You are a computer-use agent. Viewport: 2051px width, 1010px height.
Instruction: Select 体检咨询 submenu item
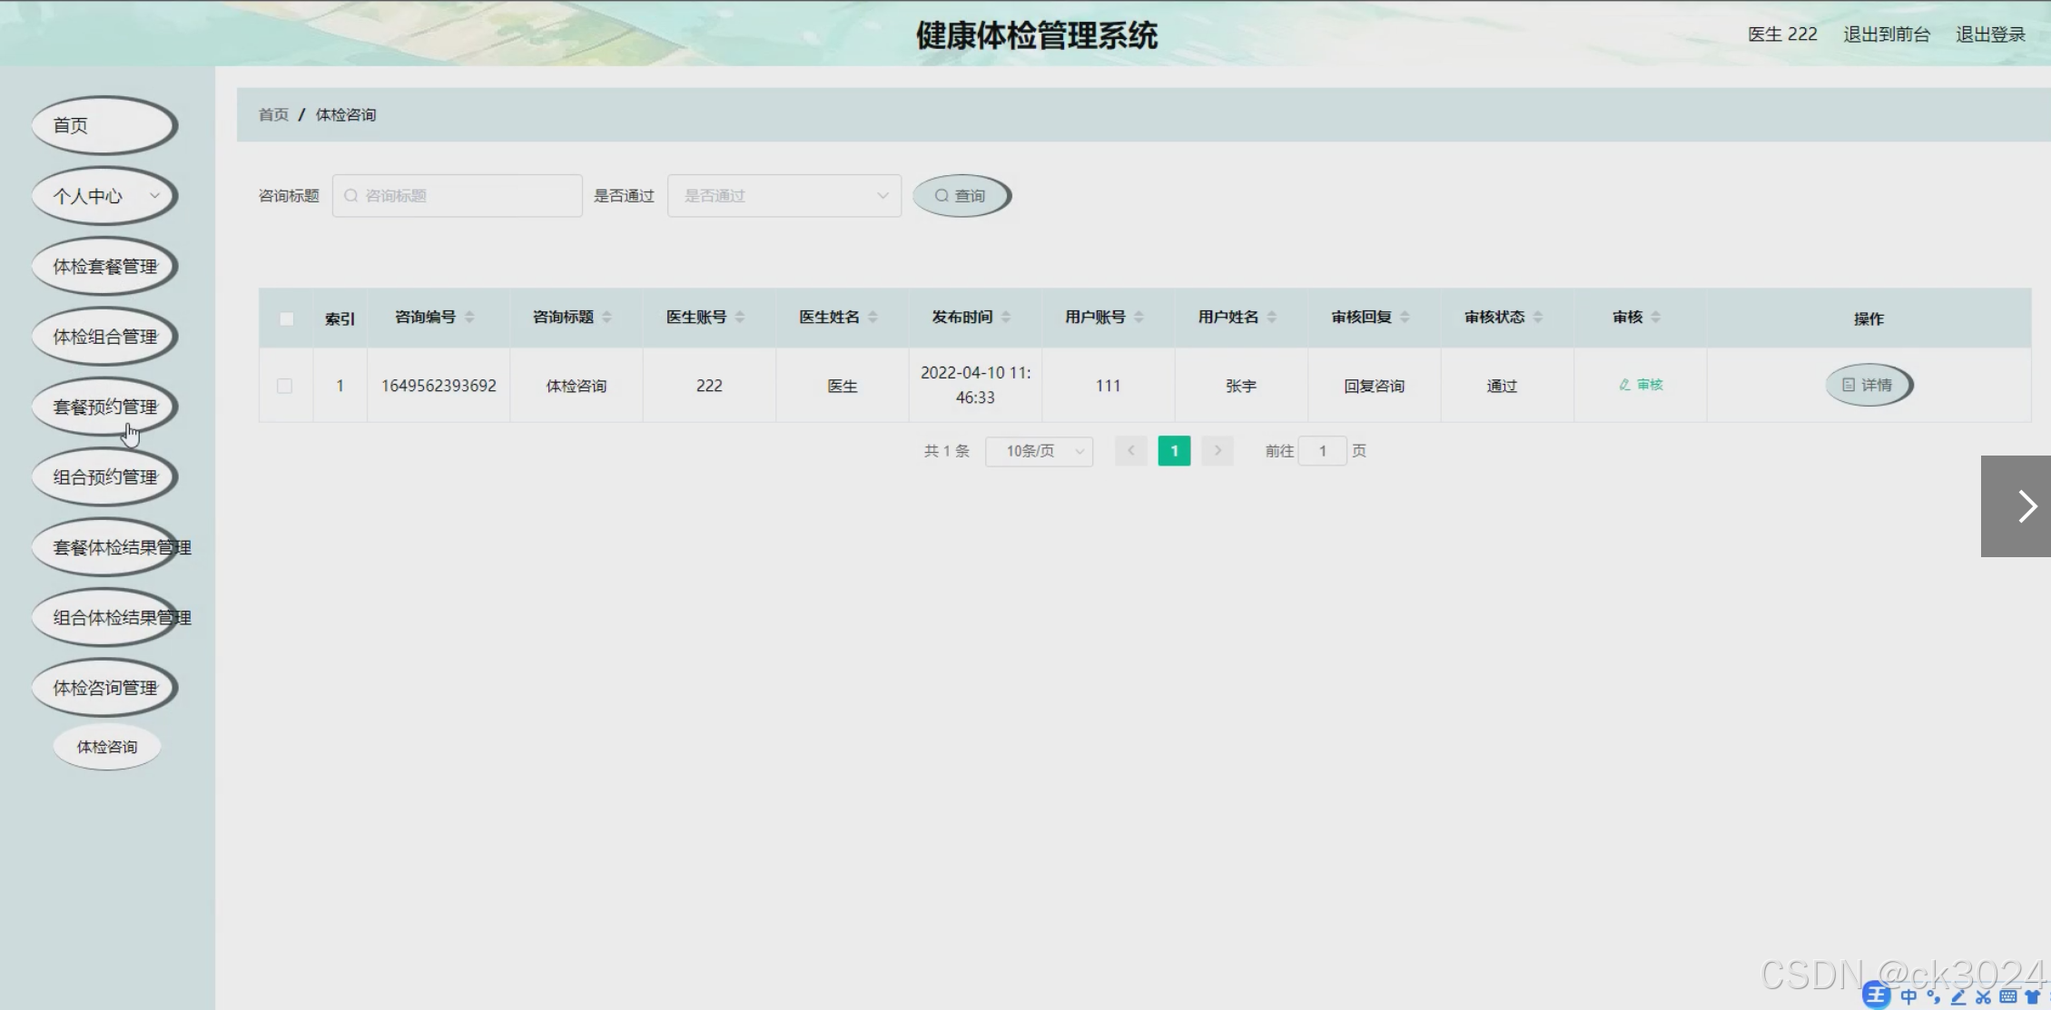107,747
